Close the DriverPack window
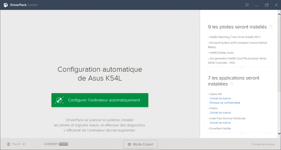This screenshot has height=150, width=281. 276,5
